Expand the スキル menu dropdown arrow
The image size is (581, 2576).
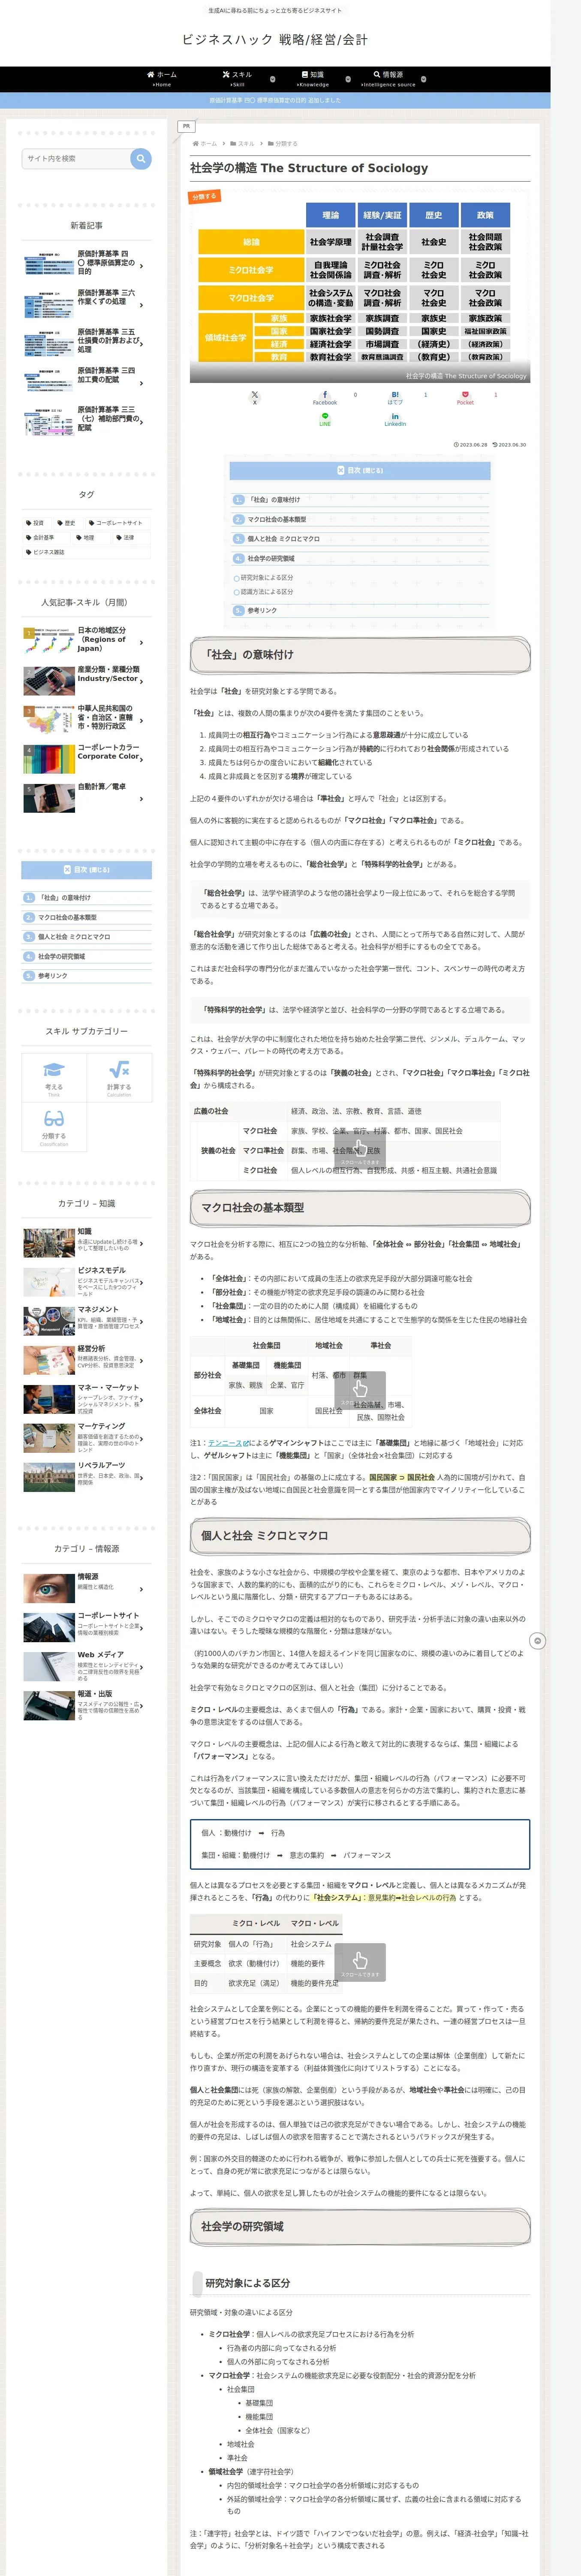tap(273, 78)
